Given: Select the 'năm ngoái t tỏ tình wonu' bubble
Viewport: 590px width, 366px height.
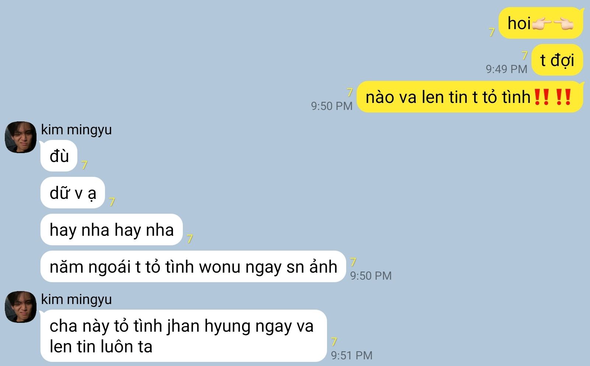Looking at the screenshot, I should click(x=193, y=266).
